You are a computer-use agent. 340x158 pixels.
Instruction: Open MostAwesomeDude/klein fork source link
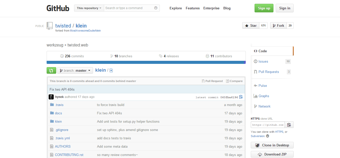tap(85, 31)
